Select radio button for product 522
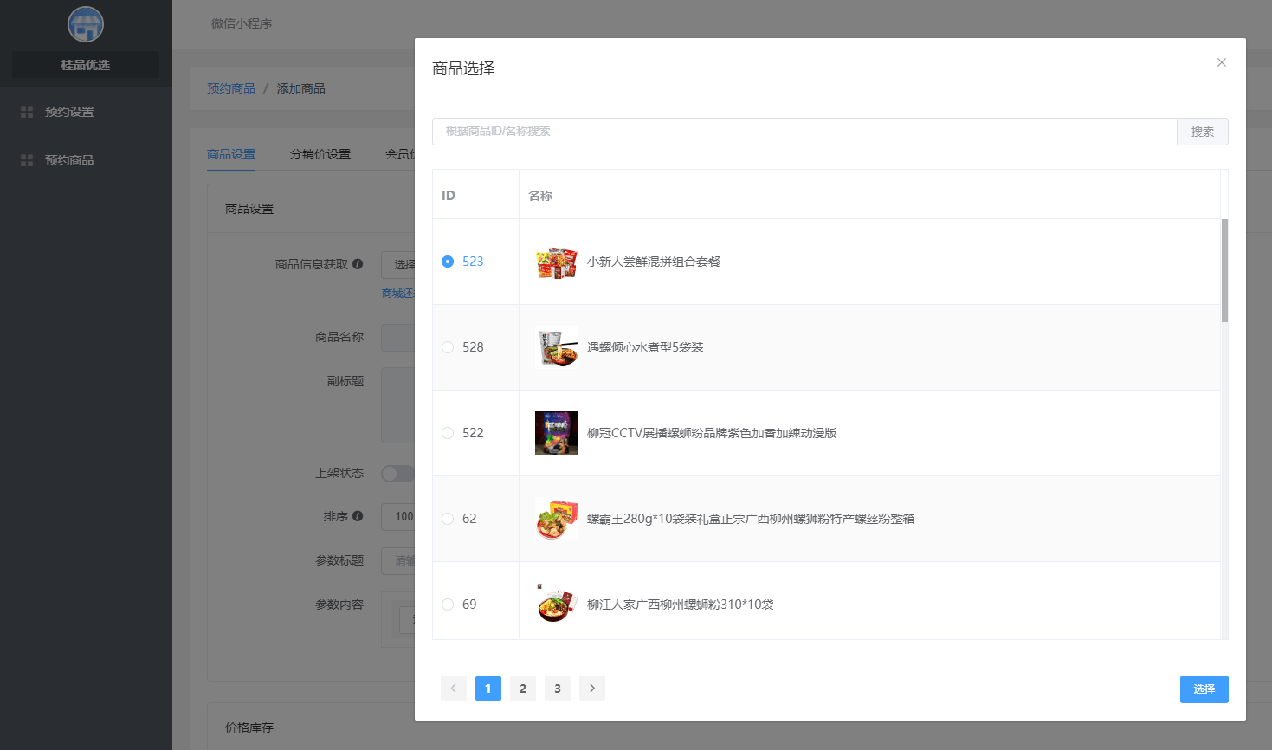This screenshot has height=750, width=1272. point(448,433)
